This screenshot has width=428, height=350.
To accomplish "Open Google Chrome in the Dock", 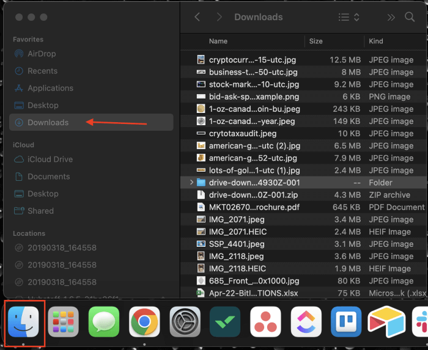I will click(x=144, y=322).
